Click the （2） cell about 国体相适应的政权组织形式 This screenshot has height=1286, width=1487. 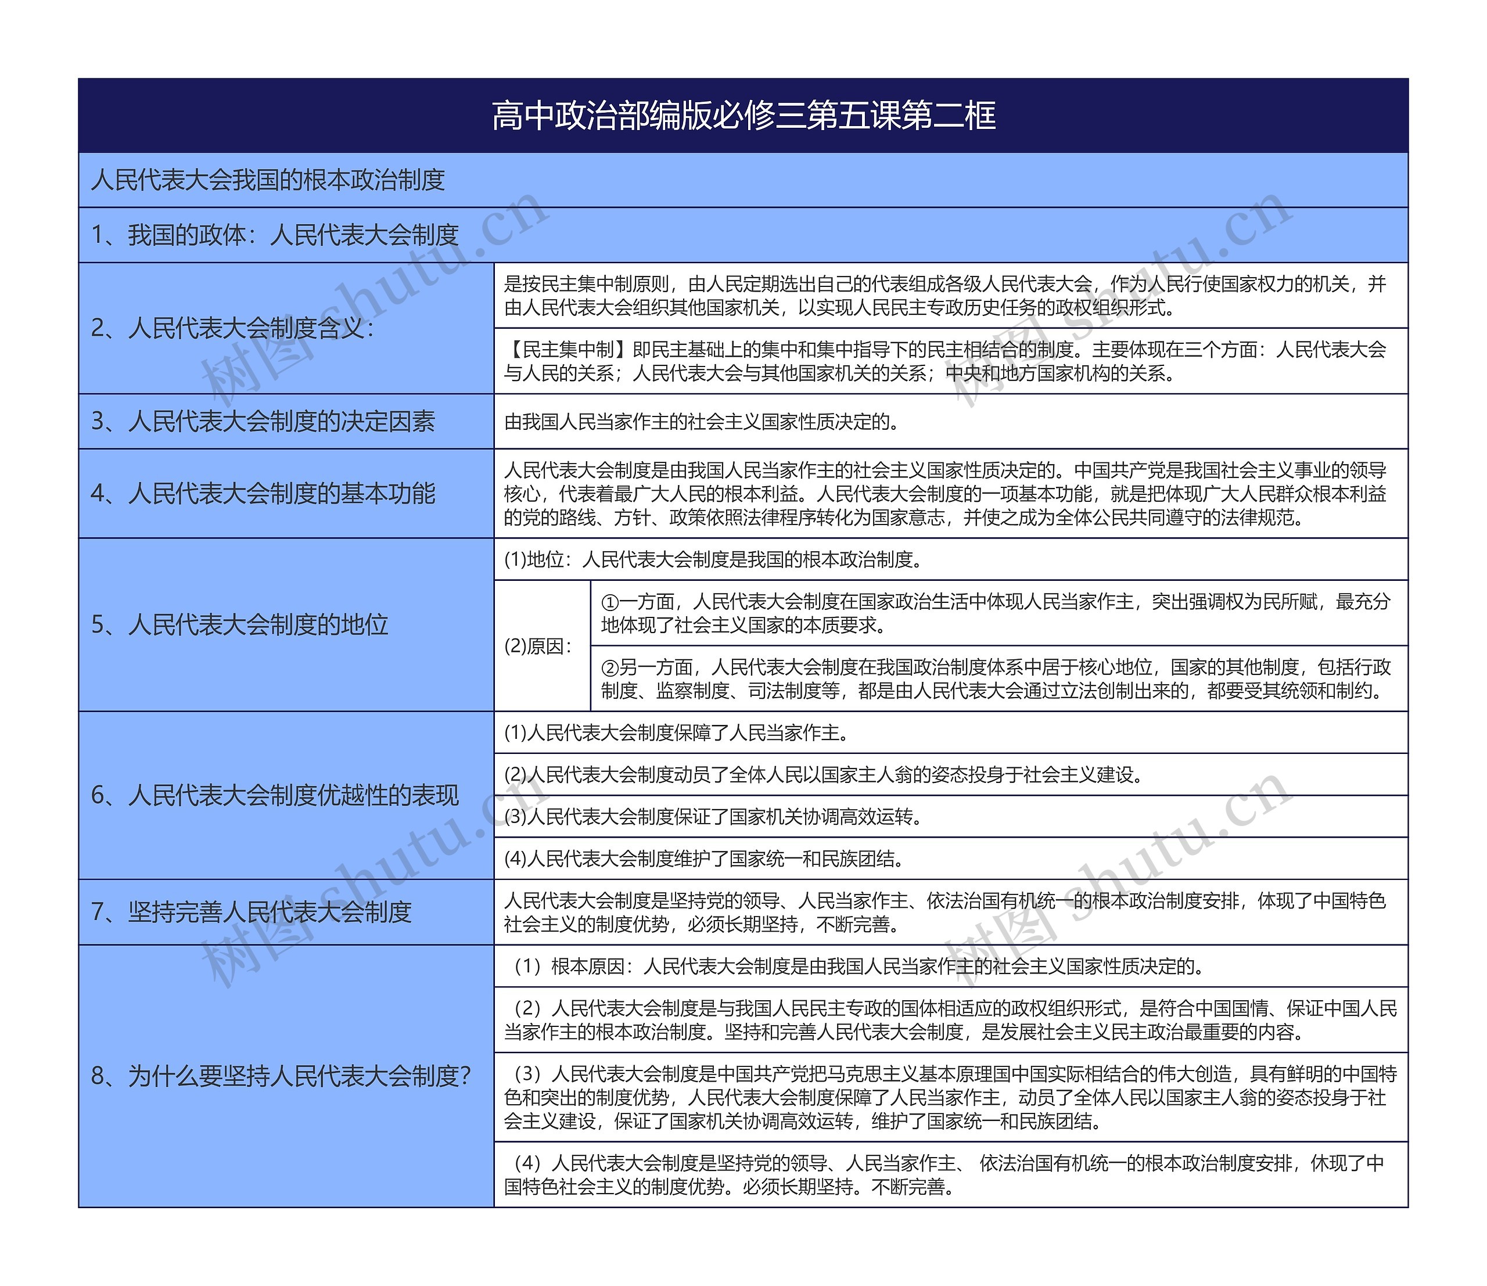pyautogui.click(x=951, y=1020)
